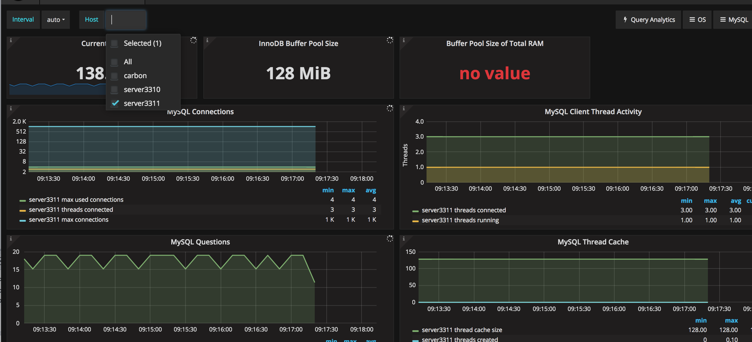Open Buffer Pool Size of Total RAM title menu
This screenshot has height=342, width=752.
click(x=495, y=44)
